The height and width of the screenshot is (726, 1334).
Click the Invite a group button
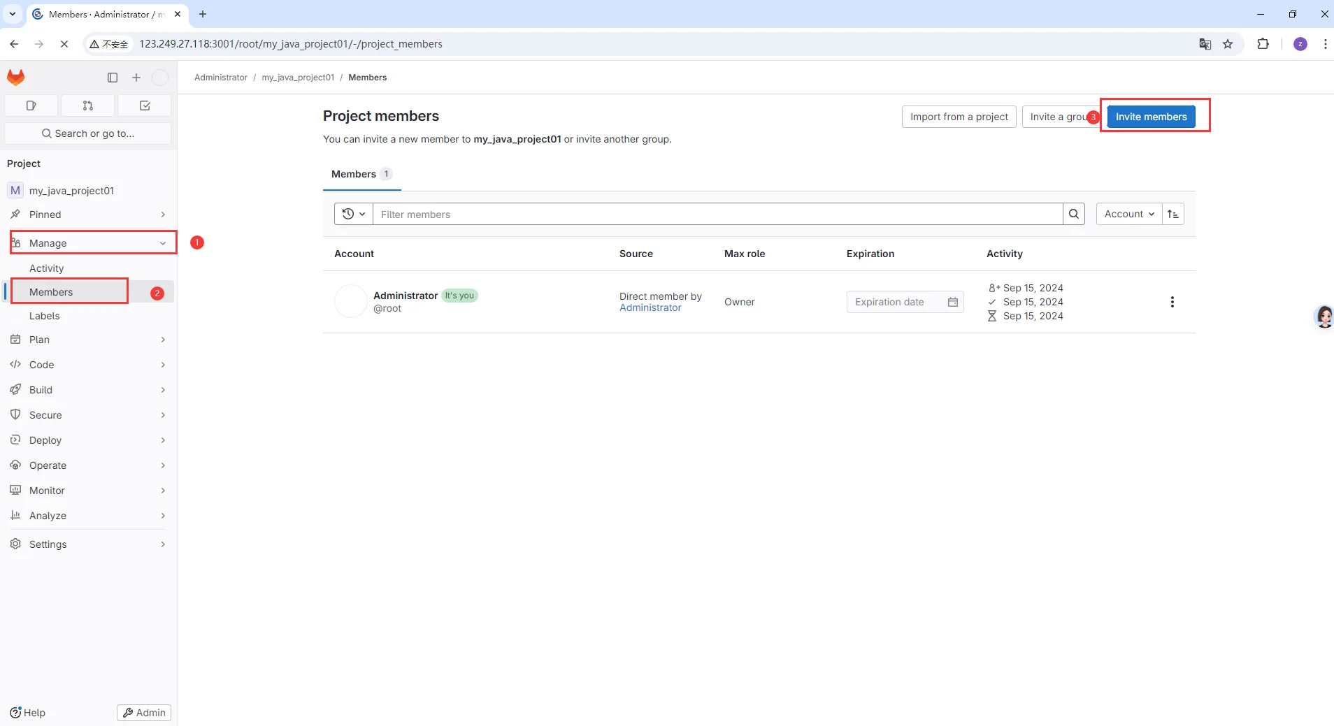1060,117
